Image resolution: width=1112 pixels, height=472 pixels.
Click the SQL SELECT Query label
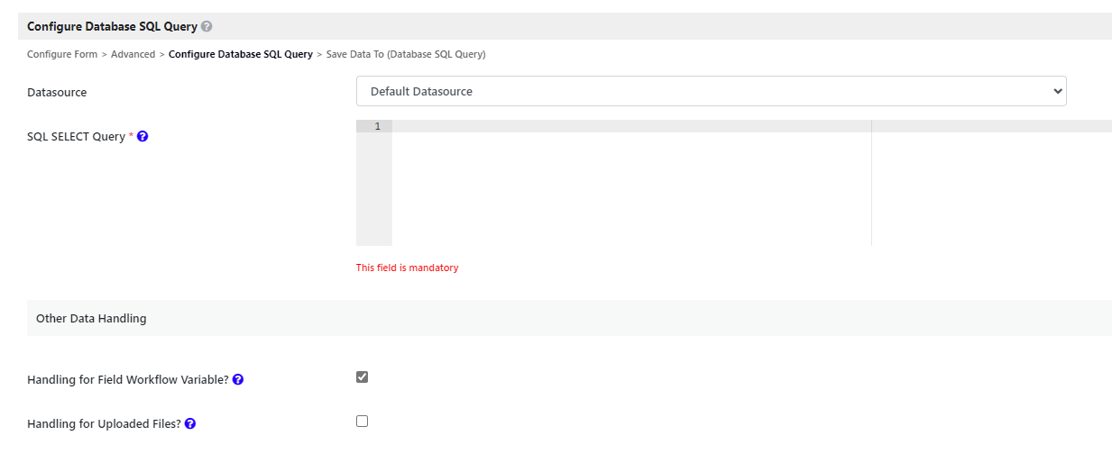tap(77, 137)
